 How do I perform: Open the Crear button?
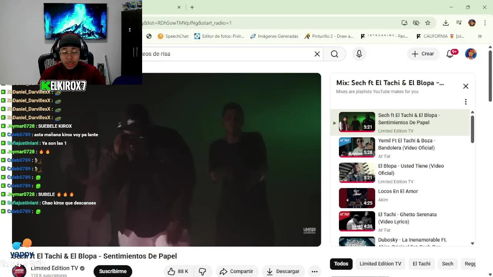(x=423, y=54)
